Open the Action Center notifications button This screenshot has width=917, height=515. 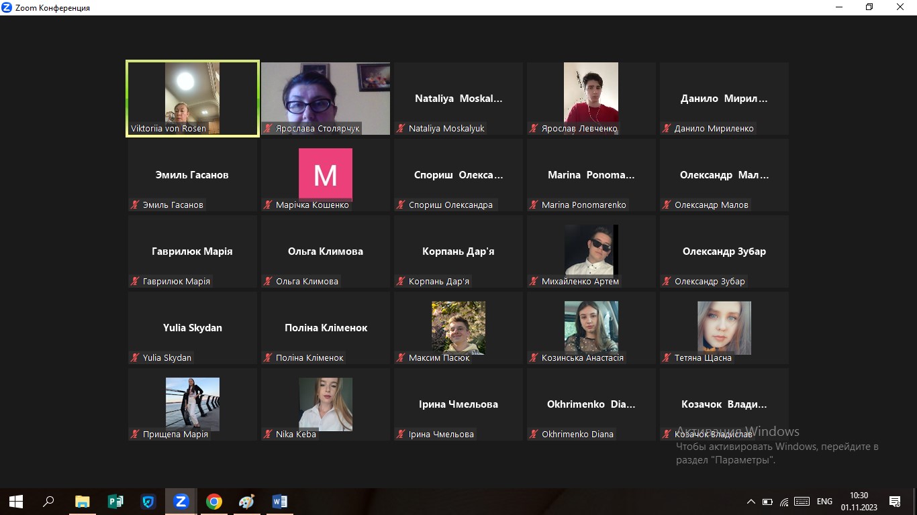coord(894,502)
